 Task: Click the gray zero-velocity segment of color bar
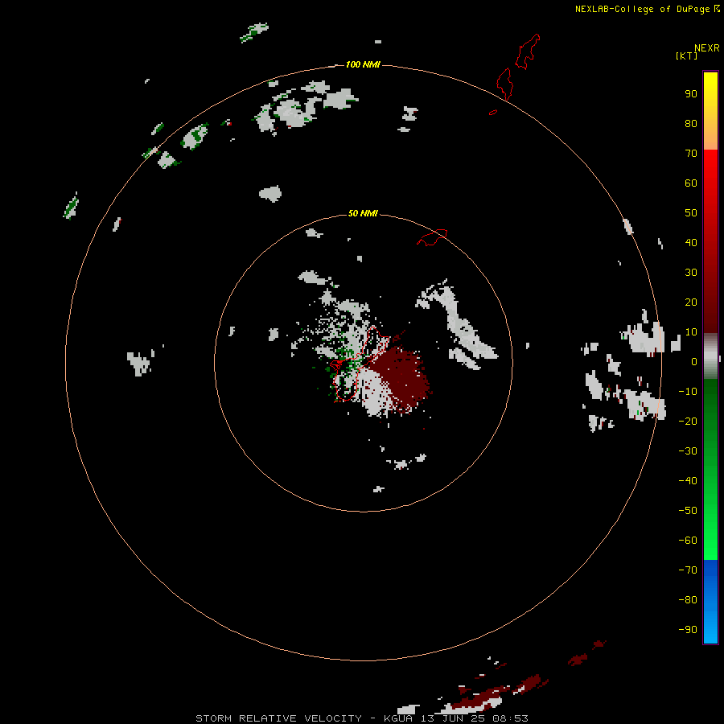coord(710,356)
